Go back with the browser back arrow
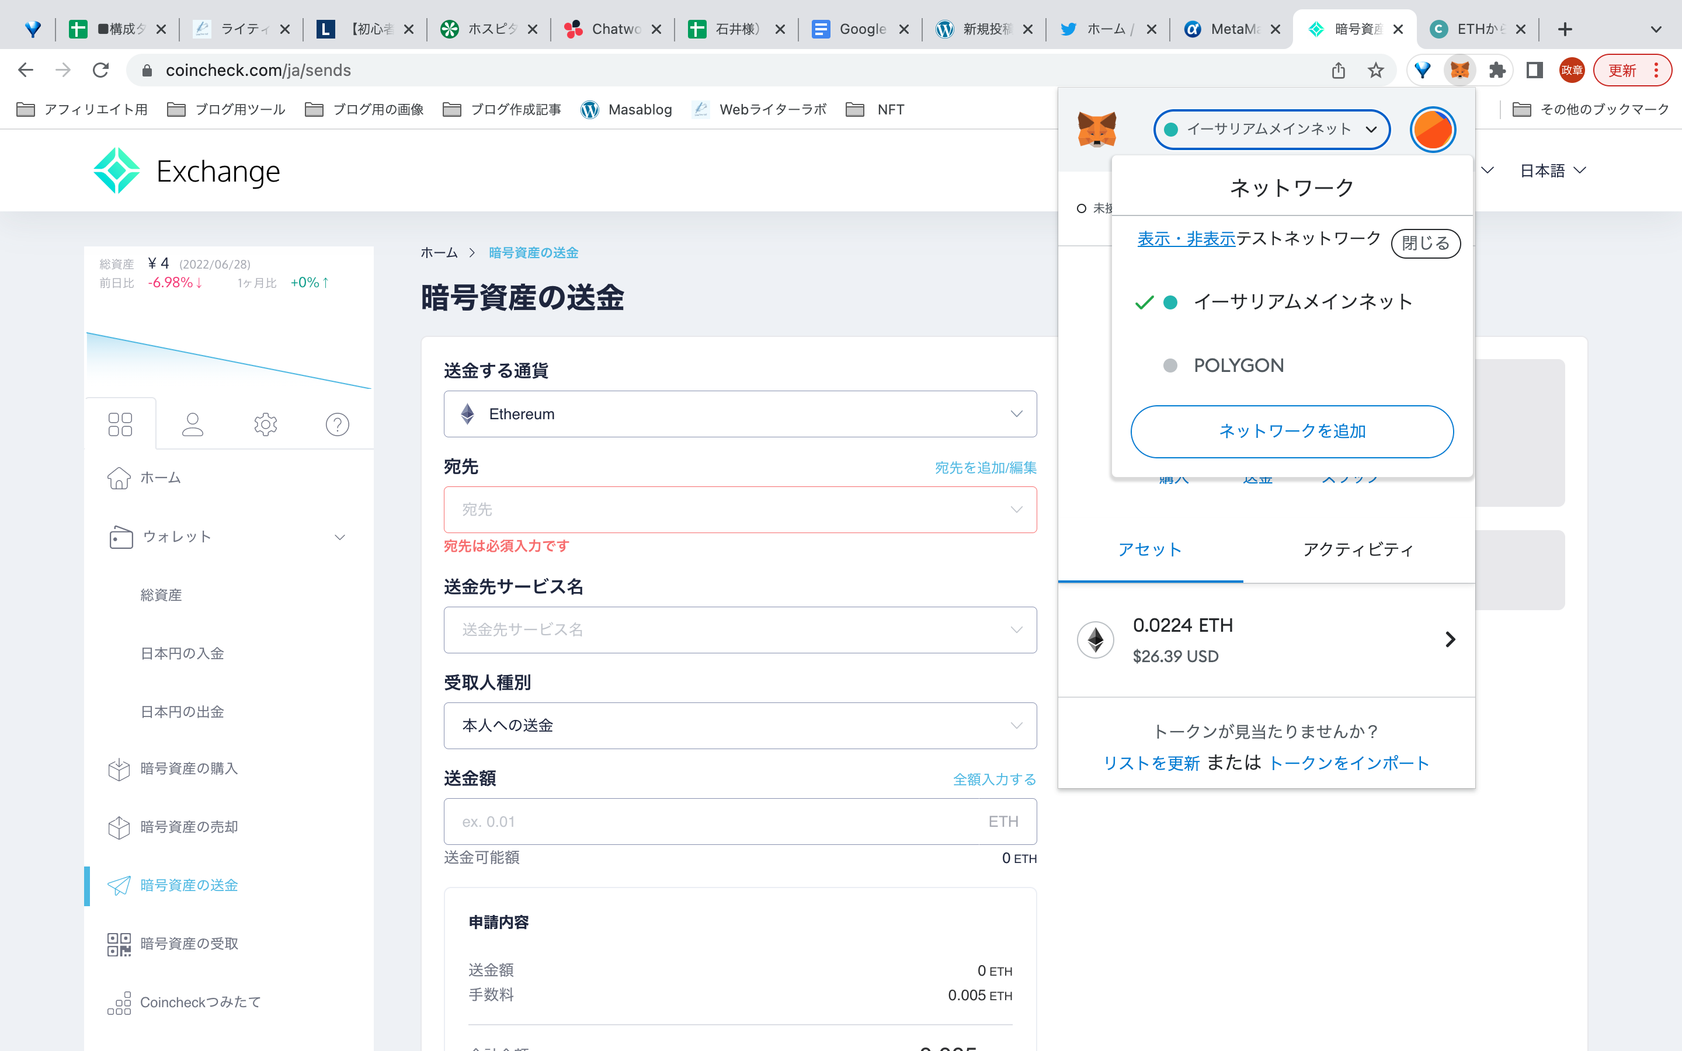 (26, 70)
